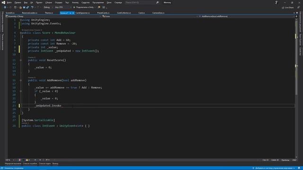Click the save file icon

tap(24, 8)
